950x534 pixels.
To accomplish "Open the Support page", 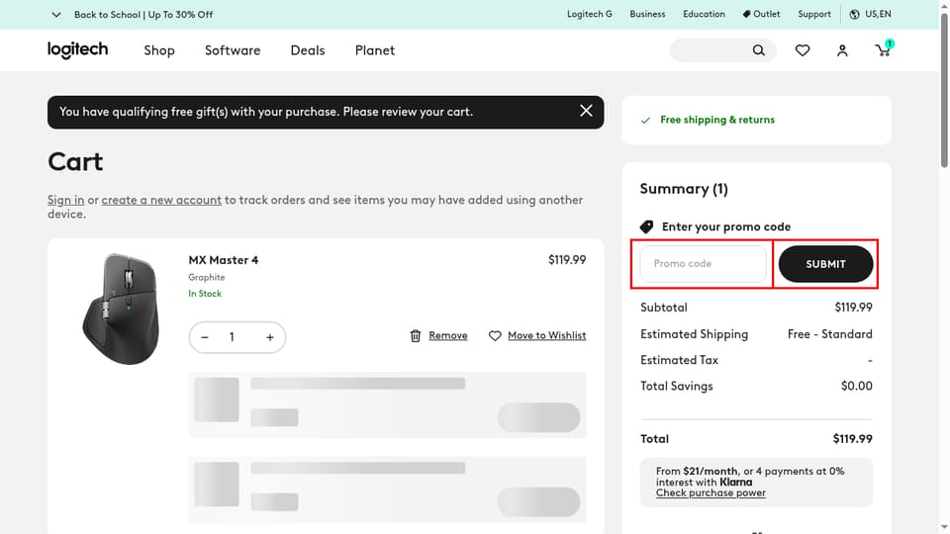I will [x=813, y=14].
